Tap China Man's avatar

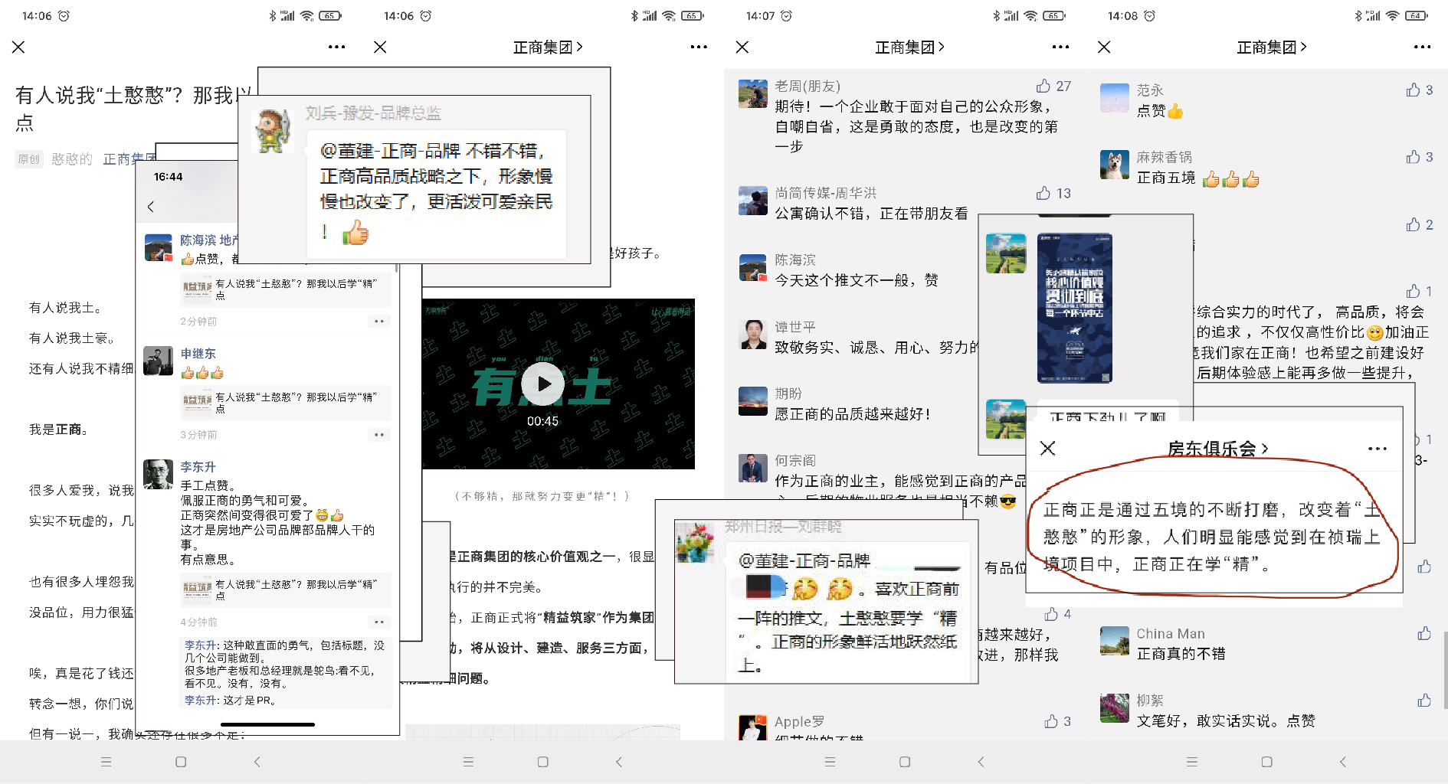(1115, 641)
